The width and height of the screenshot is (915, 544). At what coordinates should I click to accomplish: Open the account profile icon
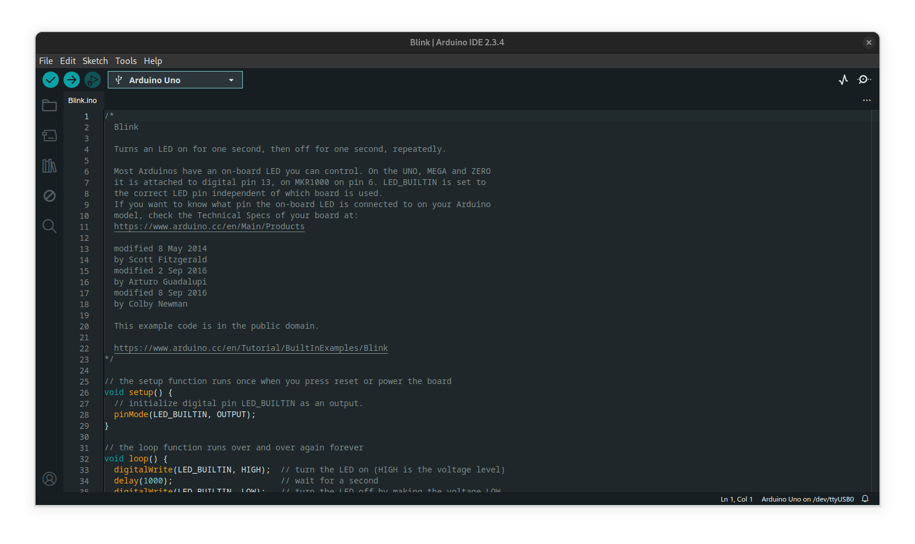click(x=50, y=479)
